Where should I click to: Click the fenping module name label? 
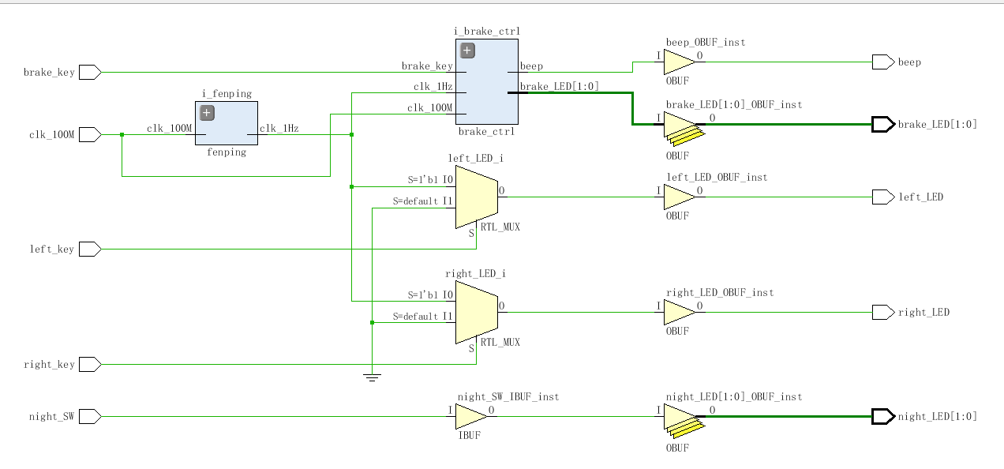tap(226, 152)
